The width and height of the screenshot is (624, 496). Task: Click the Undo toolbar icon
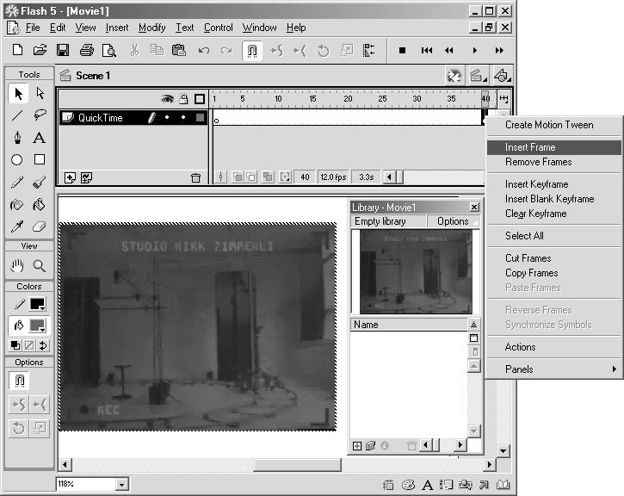coord(204,51)
